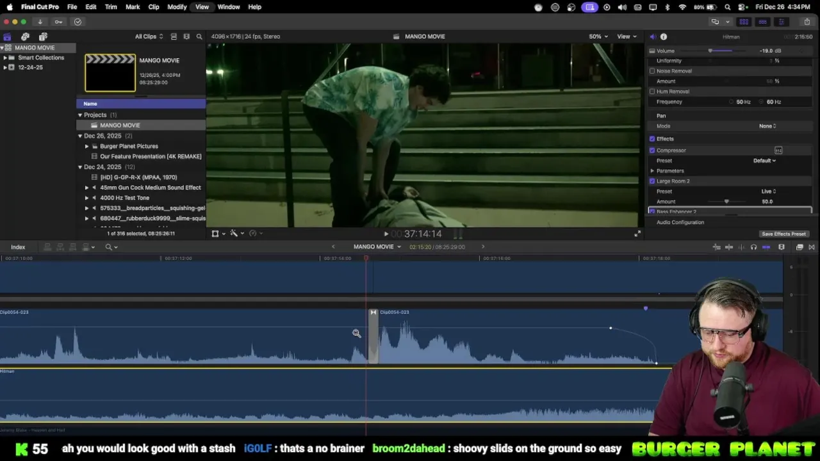Toggle timeline snapping icon

[x=766, y=247]
